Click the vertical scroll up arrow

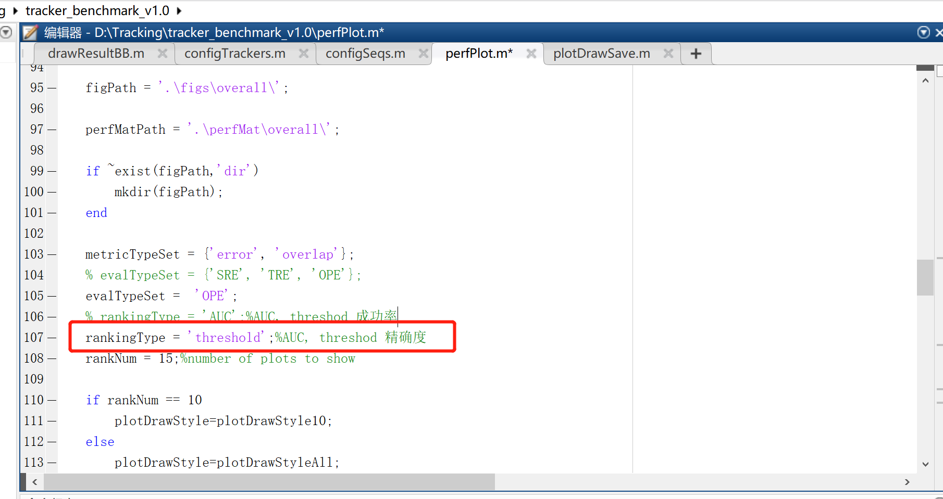coord(925,81)
